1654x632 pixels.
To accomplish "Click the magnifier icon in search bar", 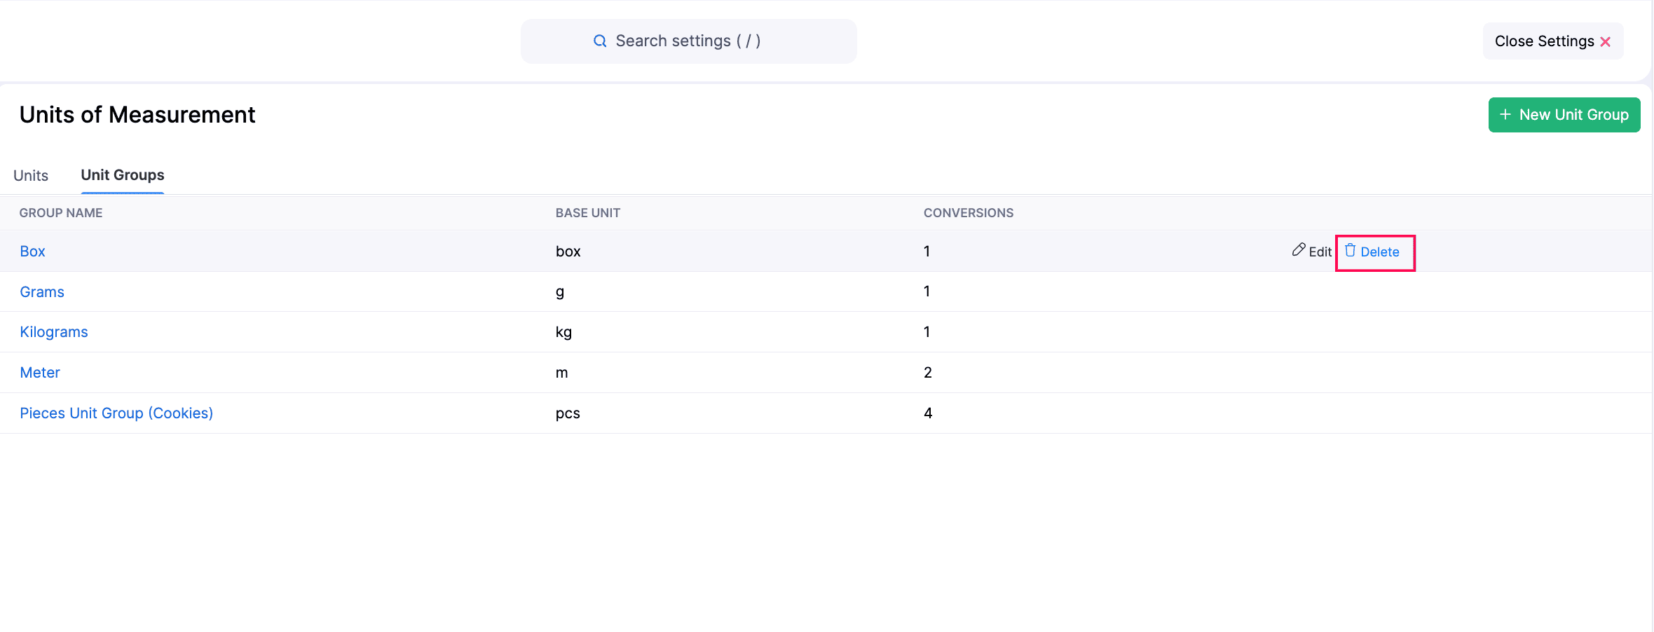I will tap(599, 41).
